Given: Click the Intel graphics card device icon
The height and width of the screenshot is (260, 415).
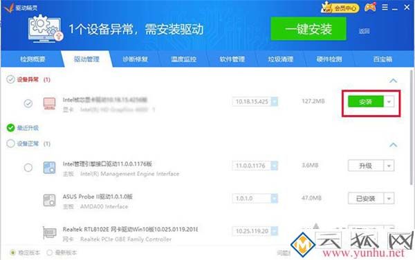Looking at the screenshot, I should 50,103.
